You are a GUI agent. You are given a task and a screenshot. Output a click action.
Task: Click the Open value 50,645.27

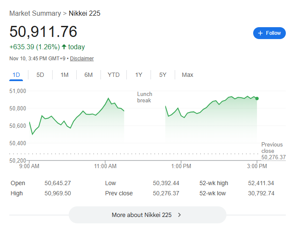58,183
